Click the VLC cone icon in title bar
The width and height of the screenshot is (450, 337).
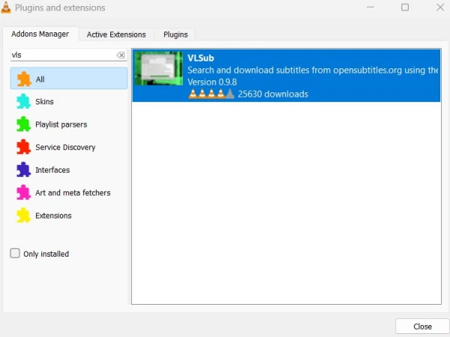coord(5,8)
